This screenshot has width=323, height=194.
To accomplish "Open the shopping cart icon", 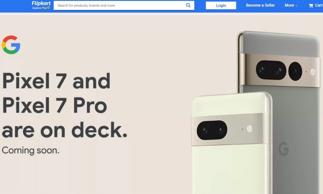I will 311,6.
